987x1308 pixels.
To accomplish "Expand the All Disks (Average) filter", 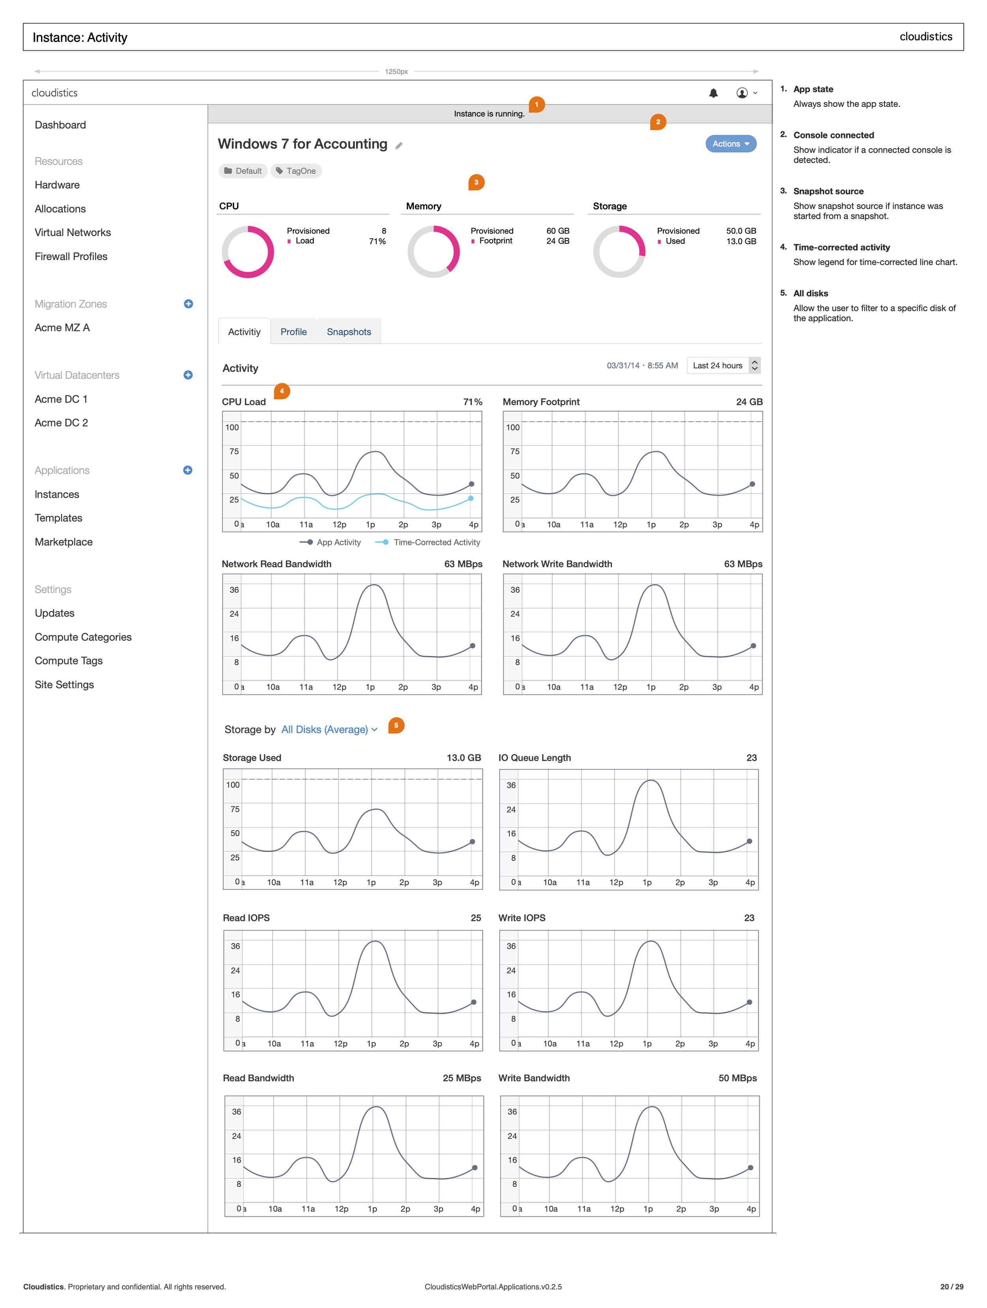I will tap(329, 730).
